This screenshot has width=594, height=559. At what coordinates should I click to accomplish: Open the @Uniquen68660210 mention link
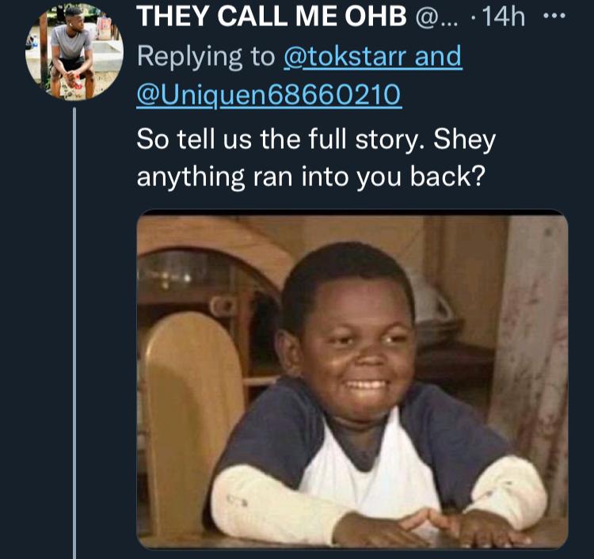click(268, 94)
